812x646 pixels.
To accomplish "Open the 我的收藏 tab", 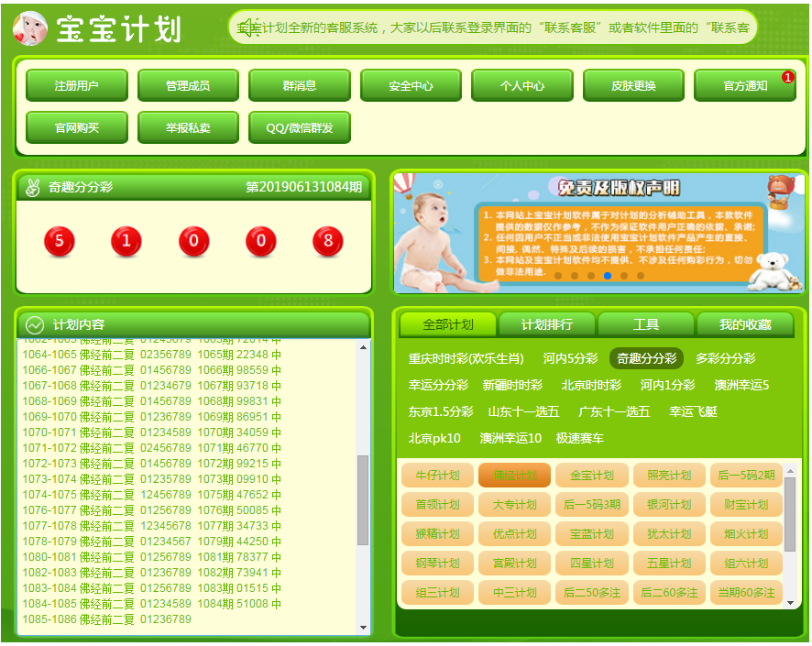I will point(744,324).
